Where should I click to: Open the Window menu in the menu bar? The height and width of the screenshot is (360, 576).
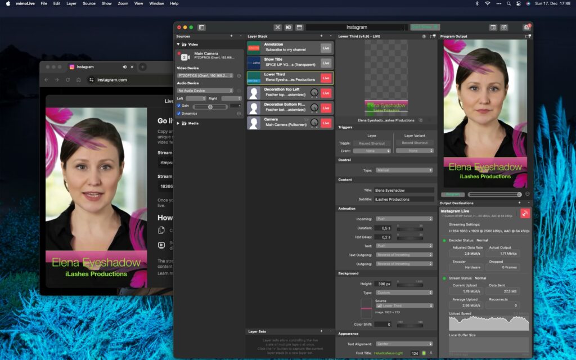click(156, 3)
